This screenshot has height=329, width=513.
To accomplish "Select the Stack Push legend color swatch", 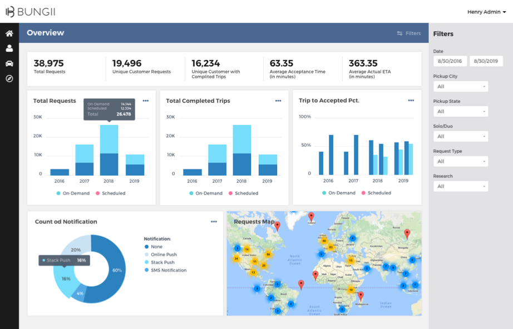I will 146,262.
